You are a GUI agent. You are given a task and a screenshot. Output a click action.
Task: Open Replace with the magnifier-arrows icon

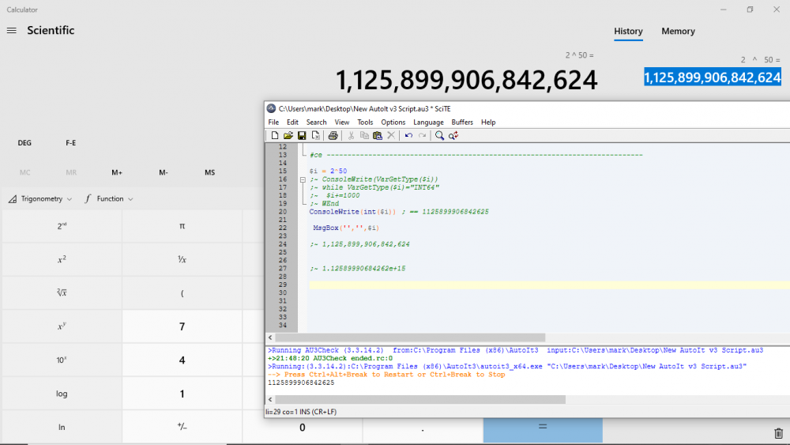tap(453, 136)
